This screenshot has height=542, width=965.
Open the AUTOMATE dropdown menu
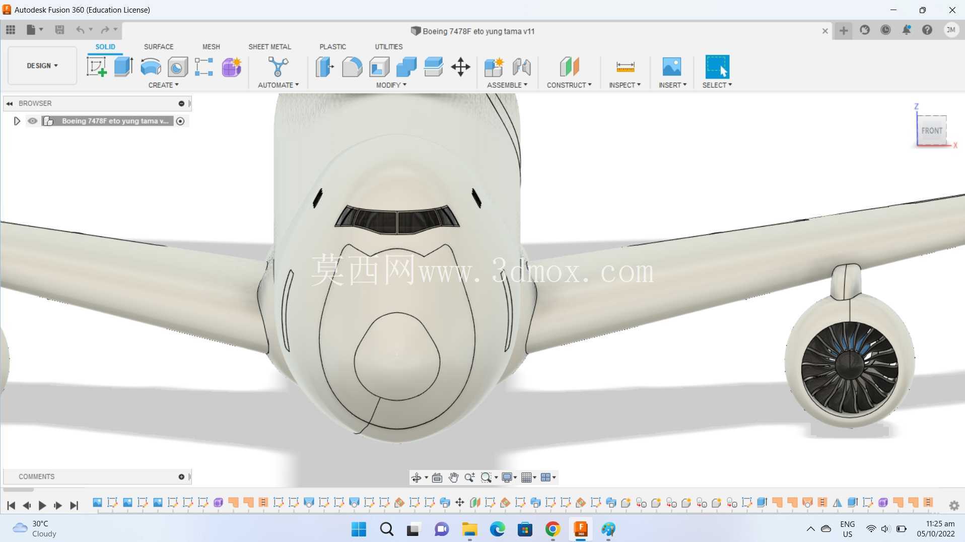click(278, 85)
